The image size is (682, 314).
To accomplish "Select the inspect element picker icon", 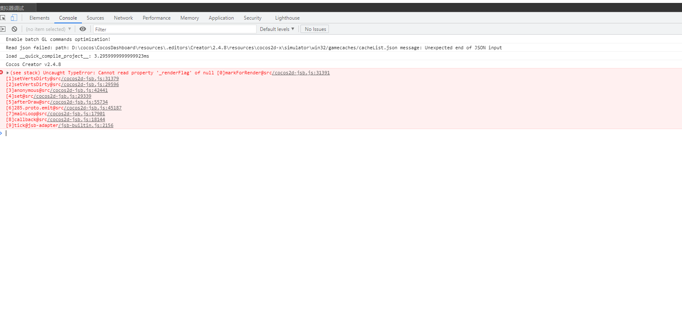I will click(3, 18).
